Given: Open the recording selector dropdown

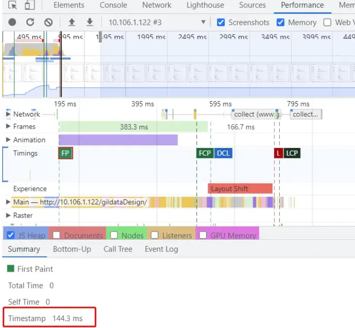Looking at the screenshot, I should [203, 22].
